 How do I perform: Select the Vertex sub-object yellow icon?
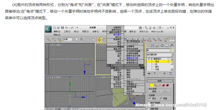pyautogui.click(x=152, y=85)
